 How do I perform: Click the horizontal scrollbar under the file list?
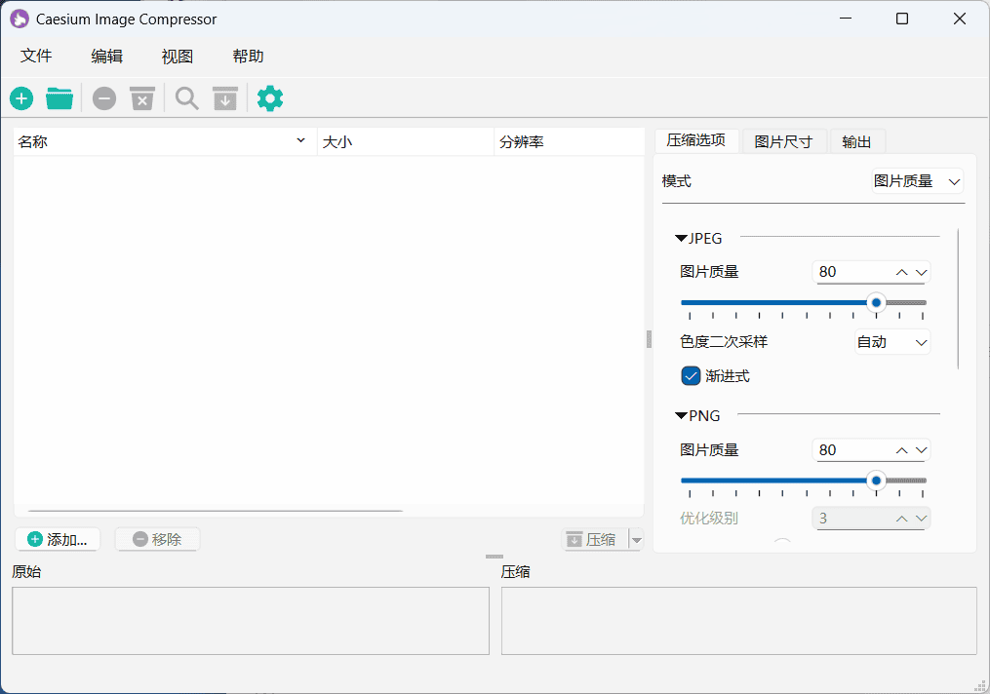216,511
